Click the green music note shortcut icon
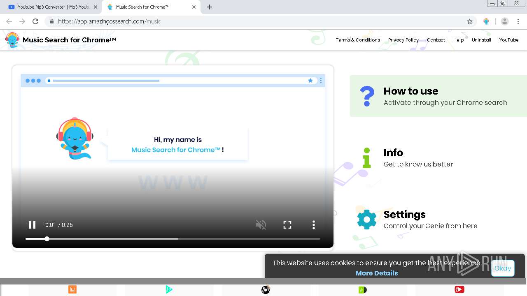527x296 pixels. click(x=362, y=290)
